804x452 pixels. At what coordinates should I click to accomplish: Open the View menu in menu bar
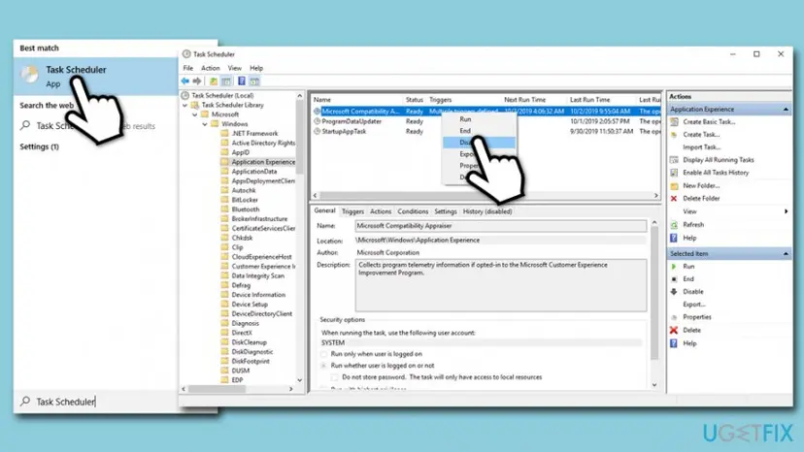[234, 68]
